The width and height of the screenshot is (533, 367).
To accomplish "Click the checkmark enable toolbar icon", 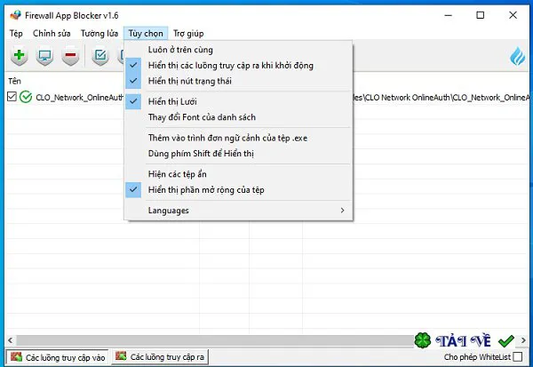I will click(100, 55).
